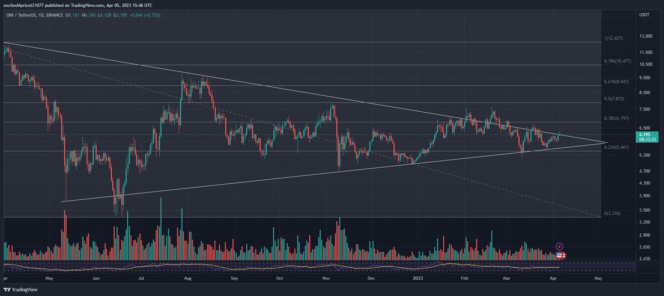Click the front US flag economic event icon
The image size is (664, 296).
pyautogui.click(x=559, y=255)
